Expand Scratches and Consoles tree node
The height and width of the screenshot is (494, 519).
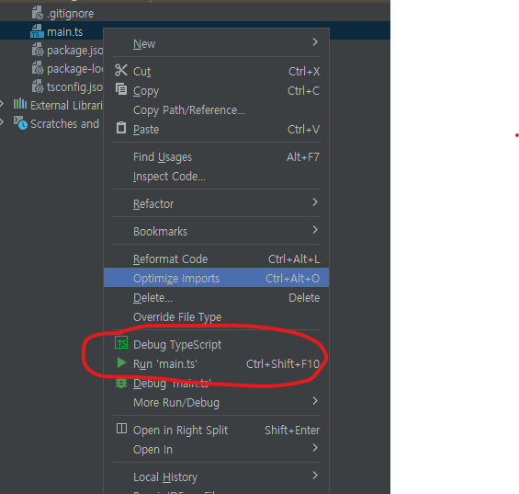2,122
